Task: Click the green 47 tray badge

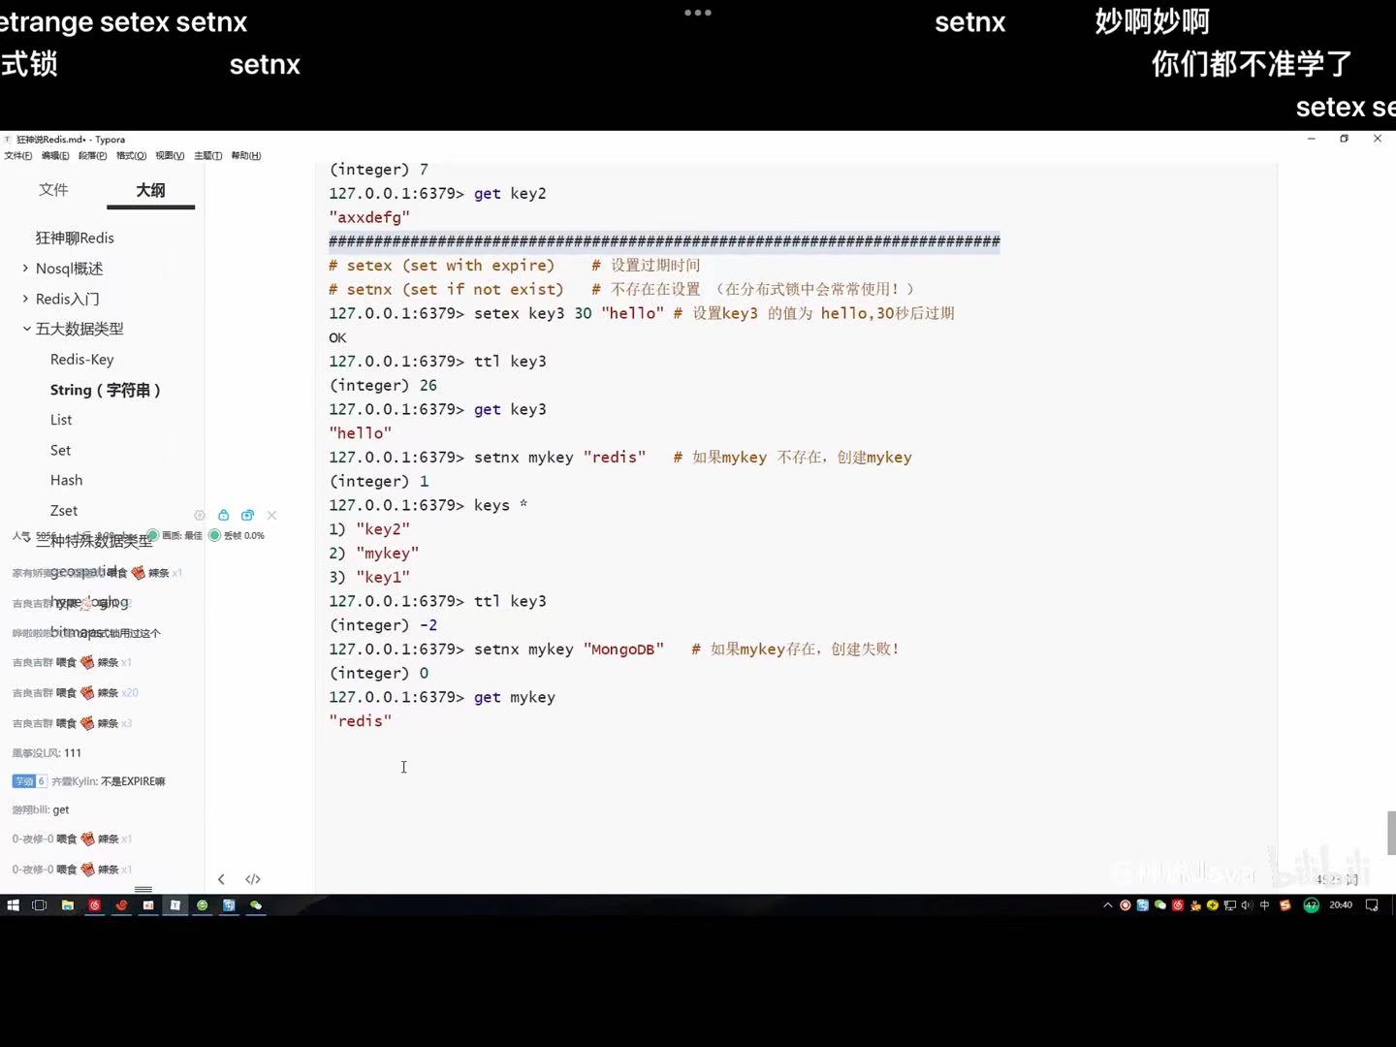Action: coord(1311,905)
